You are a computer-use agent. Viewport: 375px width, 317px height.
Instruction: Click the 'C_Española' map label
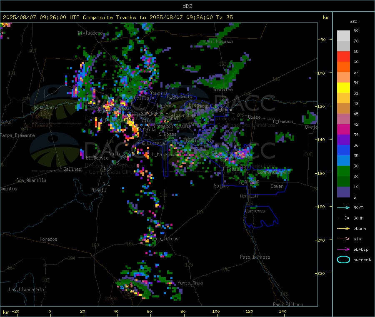(x=180, y=97)
